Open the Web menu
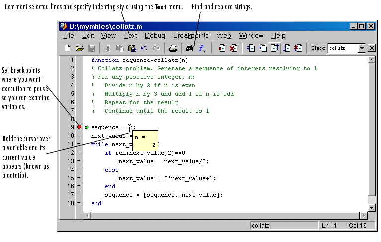Viewport: 381px width, 242px height. 223,36
